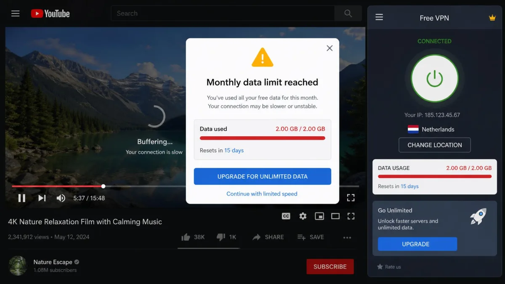Screen dimensions: 505x284
Task: Click the Nature Escape channel avatar
Action: 18,266
